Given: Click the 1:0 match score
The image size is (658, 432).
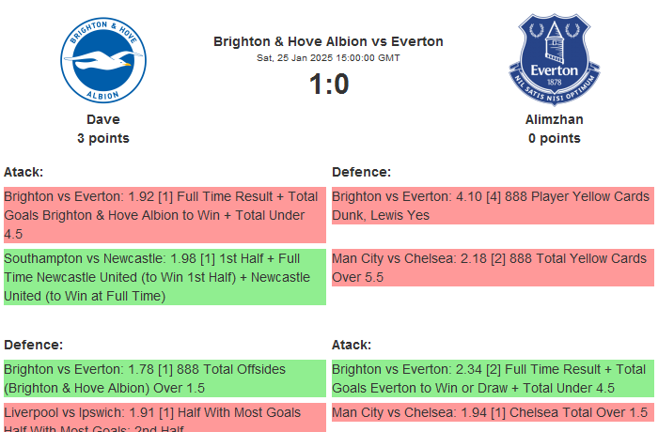Looking at the screenshot, I should point(328,85).
